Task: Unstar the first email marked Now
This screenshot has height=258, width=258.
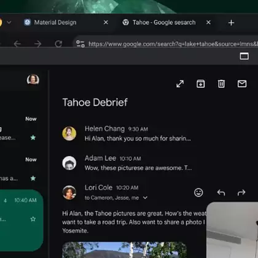Action: click(x=33, y=138)
